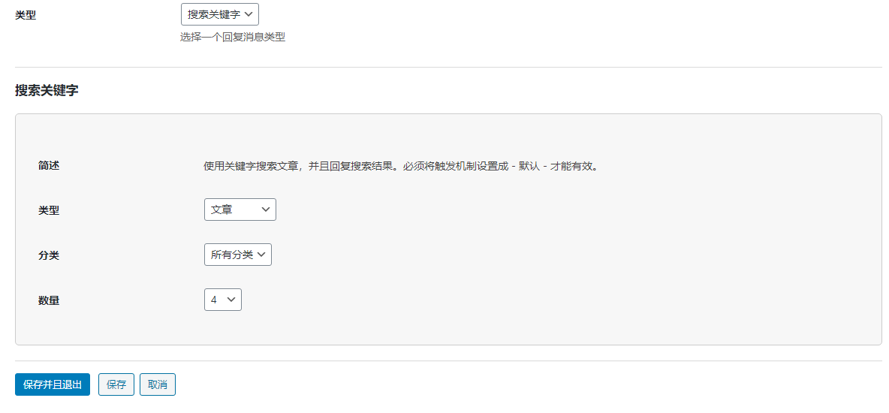Open the 搜索关键字 reply type dropdown
889x413 pixels.
tap(214, 14)
